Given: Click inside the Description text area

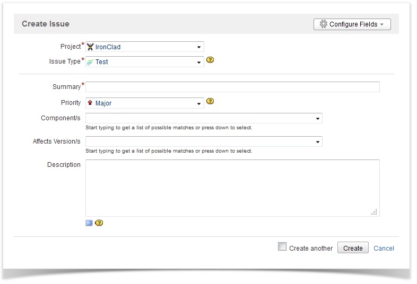Looking at the screenshot, I should click(x=232, y=188).
